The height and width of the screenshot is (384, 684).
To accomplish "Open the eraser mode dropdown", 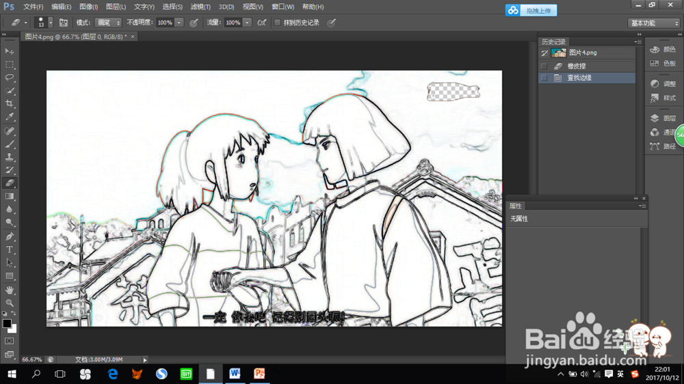I will pyautogui.click(x=108, y=23).
